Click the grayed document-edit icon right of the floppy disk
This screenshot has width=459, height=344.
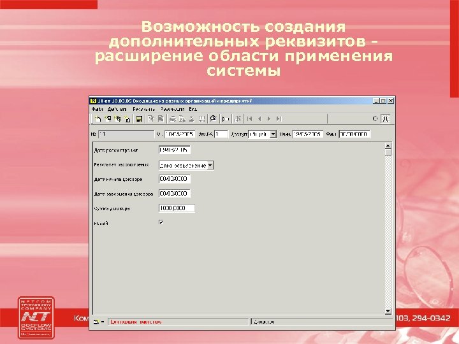point(150,118)
